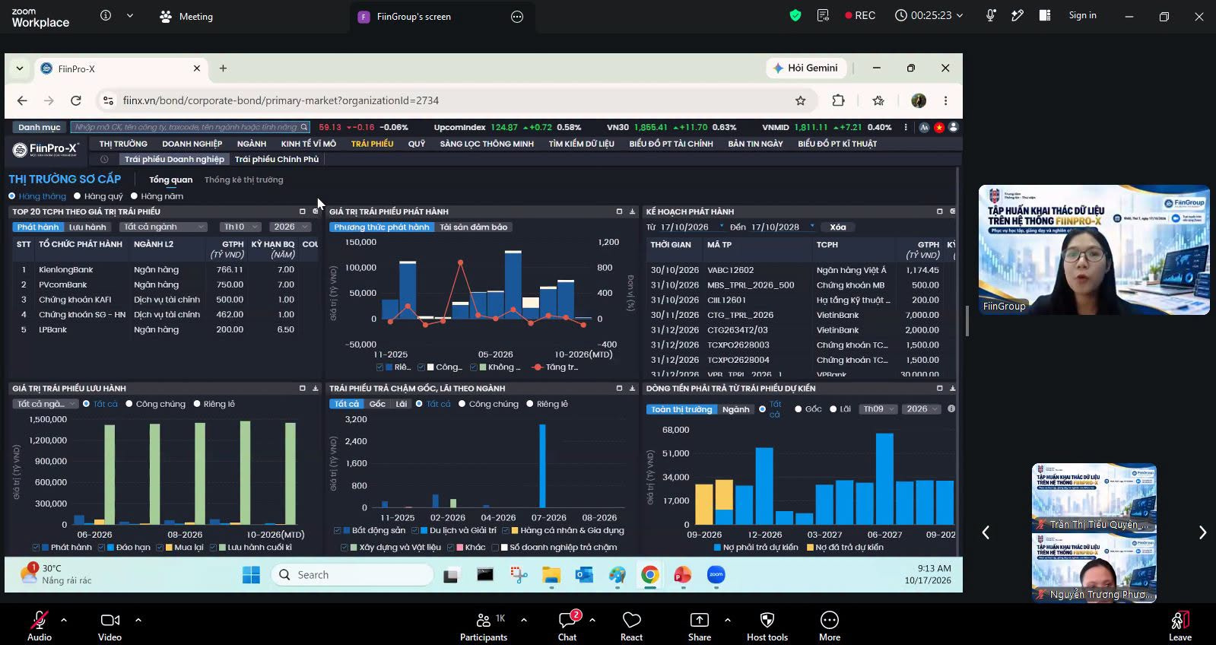Download the Giá trị trái phiếu phát hành chart
Viewport: 1216px width, 645px height.
point(632,211)
